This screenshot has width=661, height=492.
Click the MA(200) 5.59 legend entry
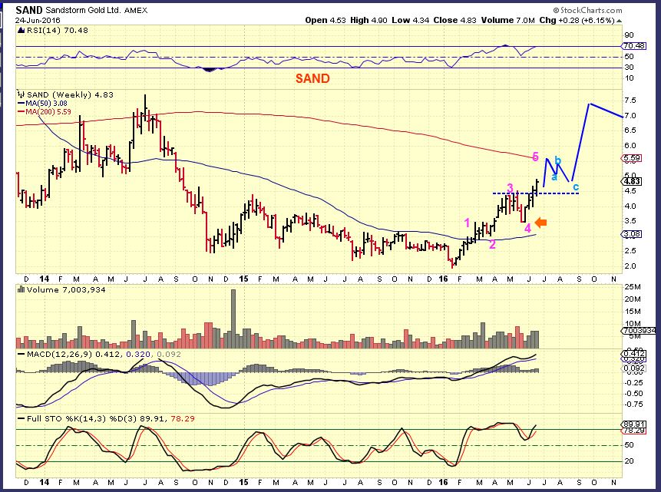pyautogui.click(x=45, y=112)
